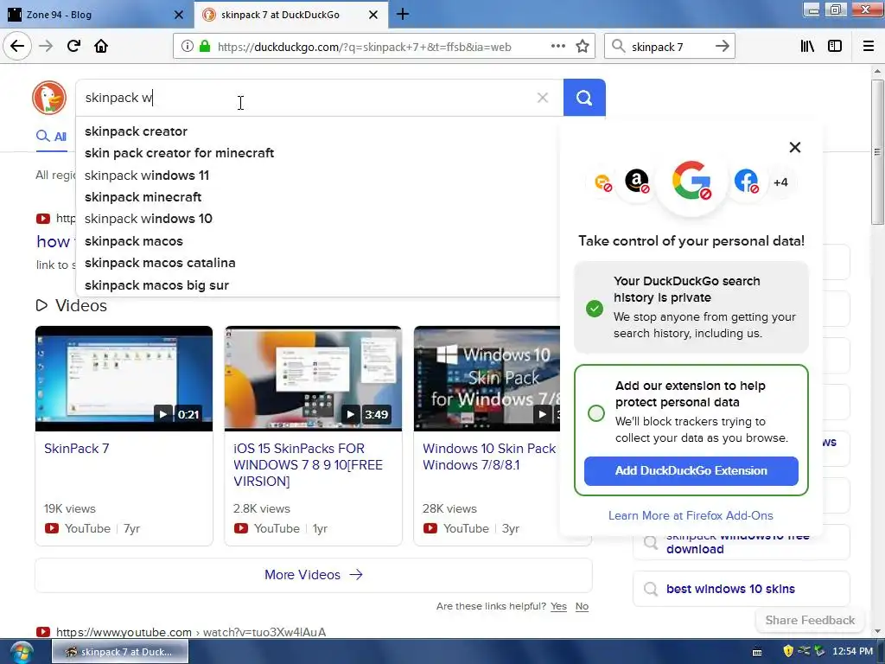Choose suggestion skinpack minecraft

tap(318, 197)
